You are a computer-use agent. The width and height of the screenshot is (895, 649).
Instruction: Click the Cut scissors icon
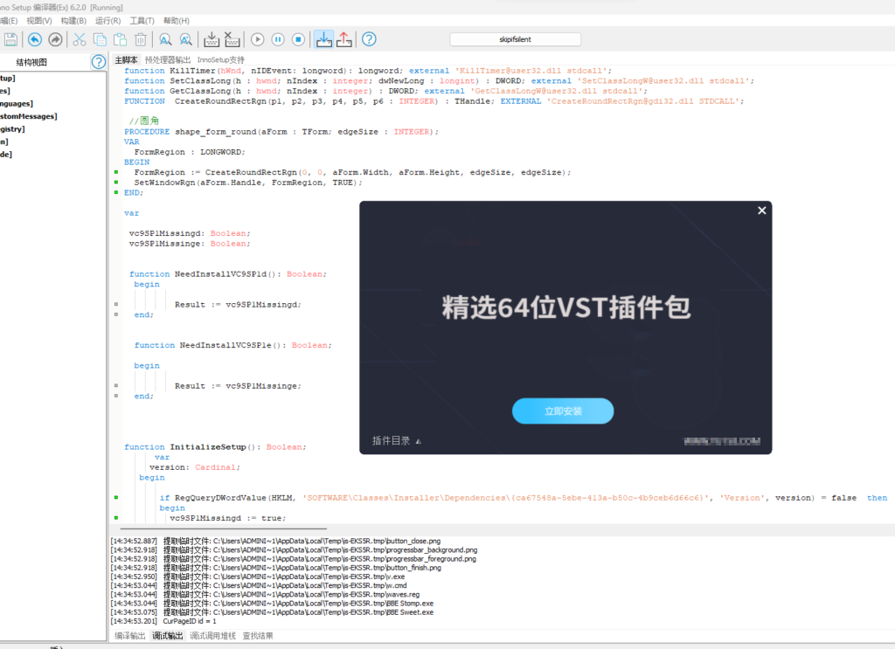click(x=80, y=39)
